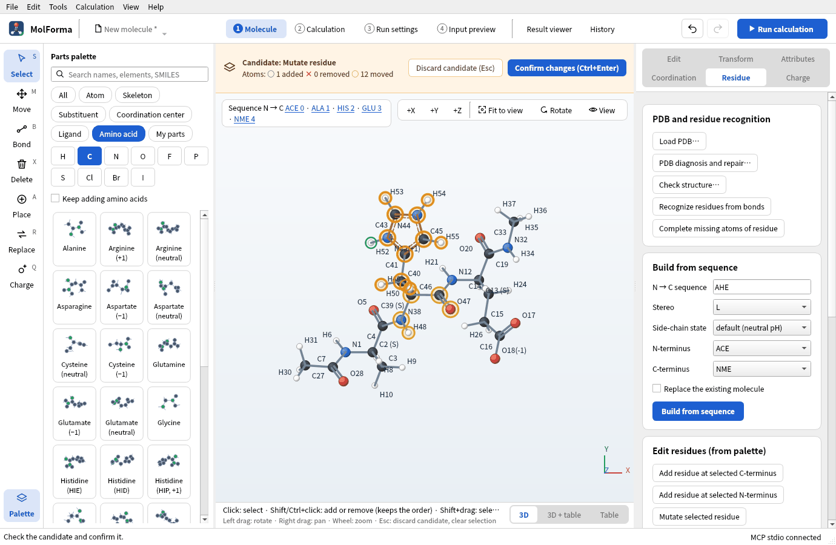Screen dimensions: 836x545
Task: Click the right panel scrollbar down arrow
Action: click(832, 524)
